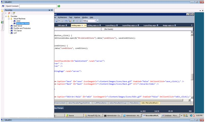Screen dimensions: 205x122
Task: Select the UAT connection
Action: tap(15, 33)
